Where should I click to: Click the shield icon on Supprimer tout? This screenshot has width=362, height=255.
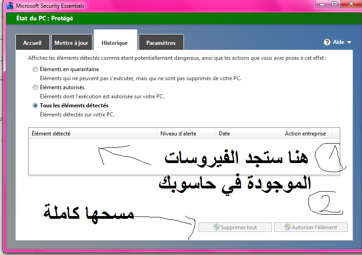pos(216,227)
